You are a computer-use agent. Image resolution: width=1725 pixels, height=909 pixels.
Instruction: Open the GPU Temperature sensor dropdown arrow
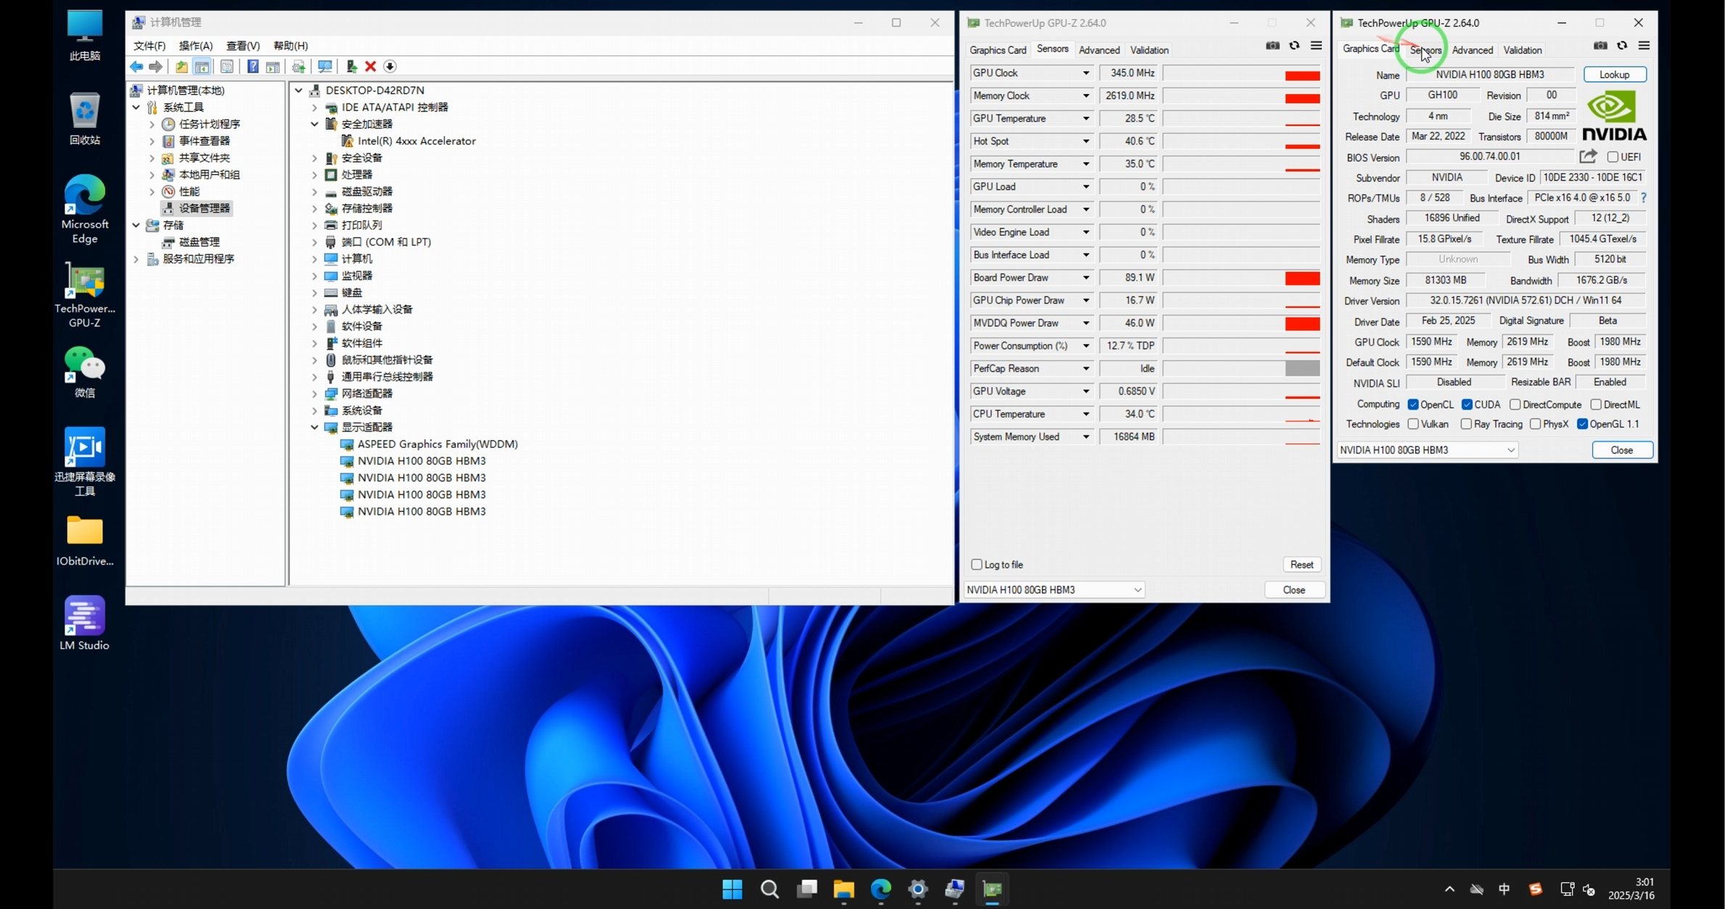coord(1086,119)
